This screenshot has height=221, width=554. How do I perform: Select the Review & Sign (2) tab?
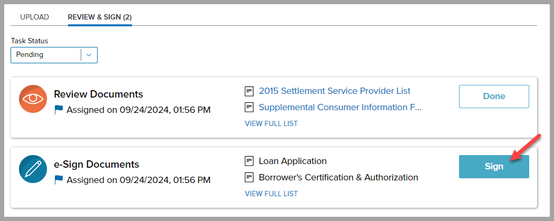coord(100,17)
